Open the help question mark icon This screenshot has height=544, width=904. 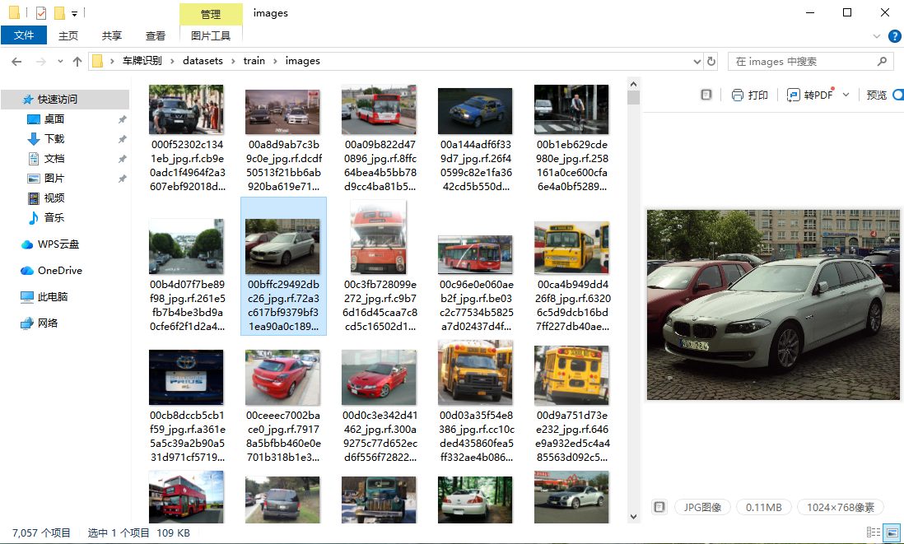895,35
